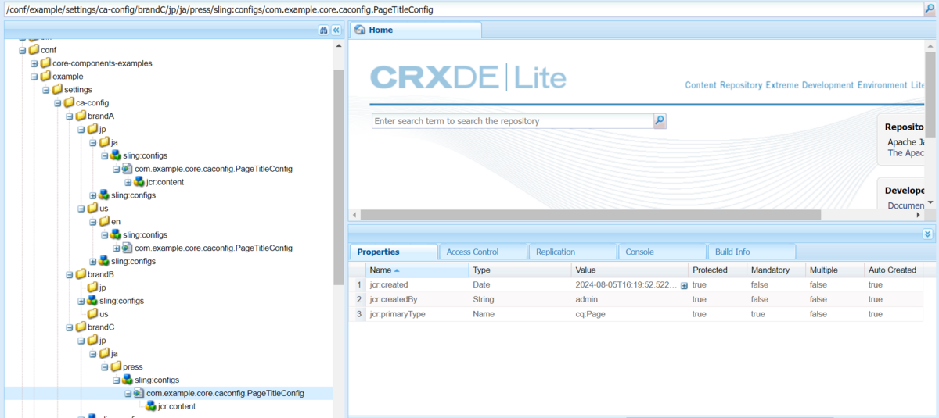The height and width of the screenshot is (418, 939).
Task: Open the Build Info tab
Action: coord(752,252)
